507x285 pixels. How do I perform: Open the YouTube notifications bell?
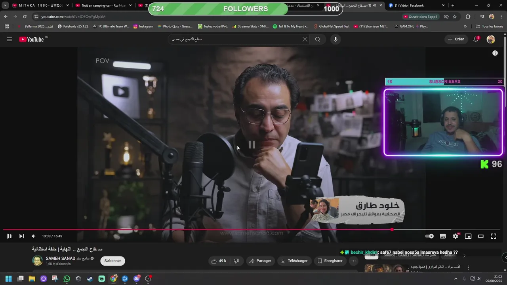[476, 39]
